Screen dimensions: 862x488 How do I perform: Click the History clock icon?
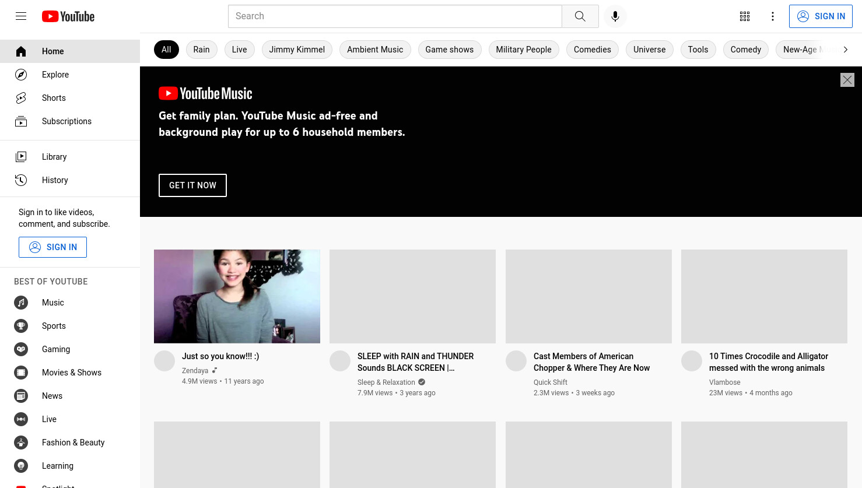pos(21,180)
